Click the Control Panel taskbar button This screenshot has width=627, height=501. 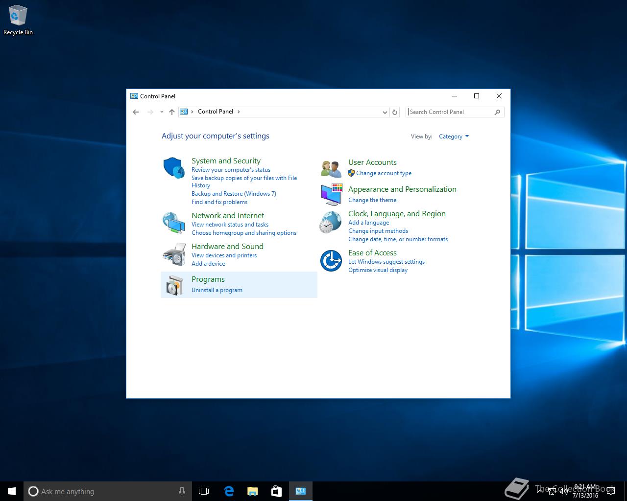tap(301, 491)
